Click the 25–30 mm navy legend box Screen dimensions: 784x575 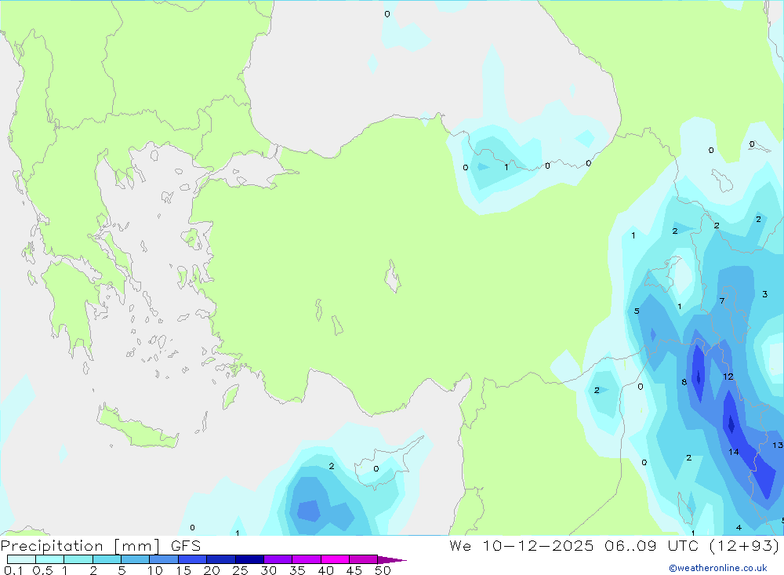pyautogui.click(x=249, y=559)
